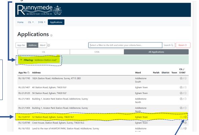Sort by the App No column header
This screenshot has height=135, width=199.
click(x=24, y=73)
